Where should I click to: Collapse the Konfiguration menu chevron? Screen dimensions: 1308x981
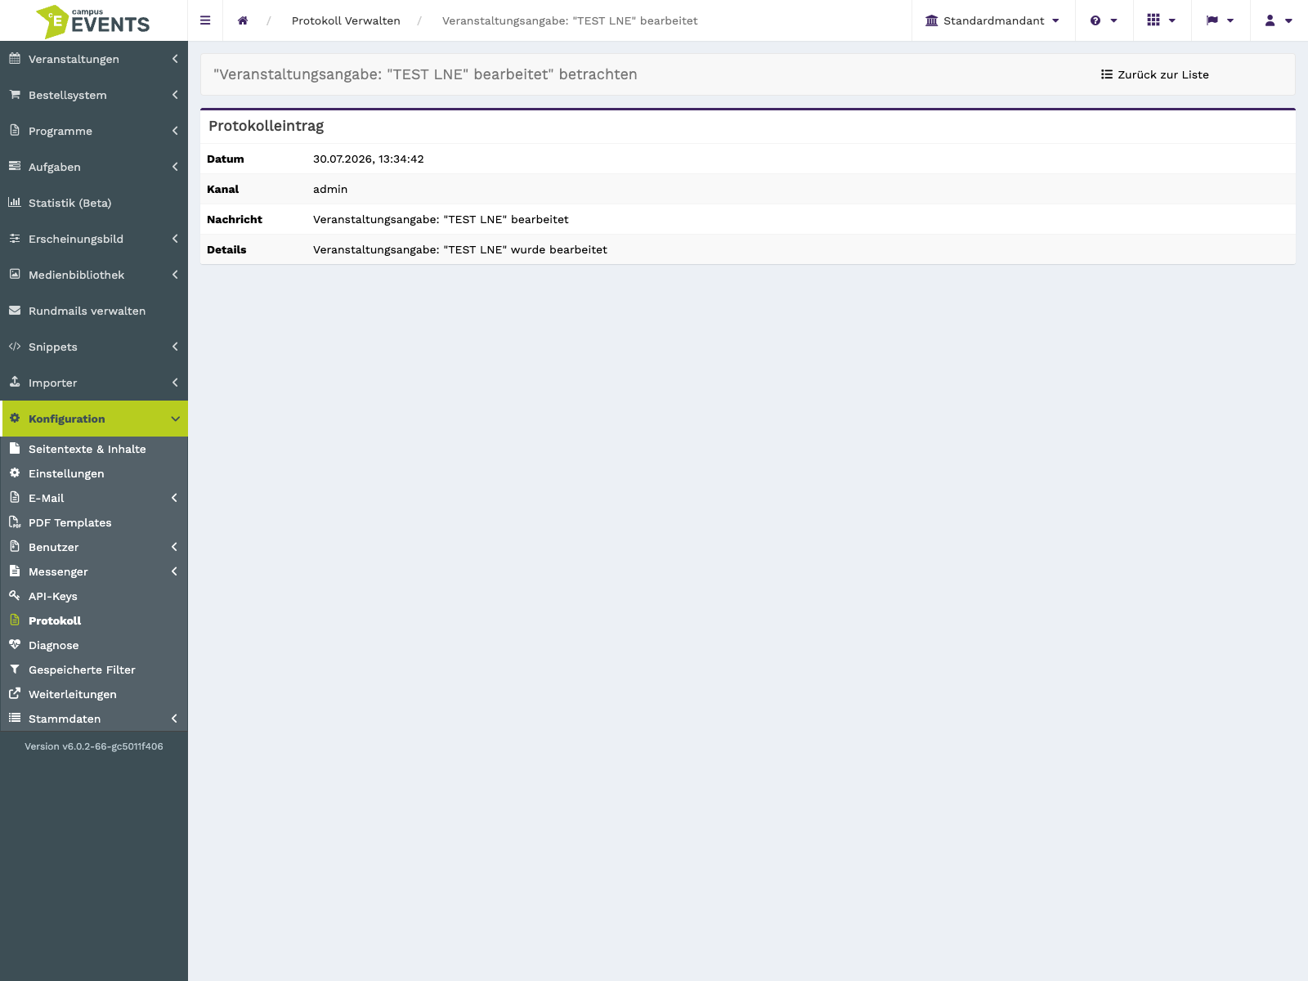(x=175, y=419)
